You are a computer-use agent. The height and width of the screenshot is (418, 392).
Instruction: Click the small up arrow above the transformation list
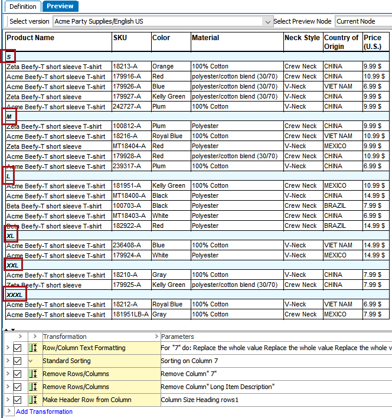coord(6,329)
